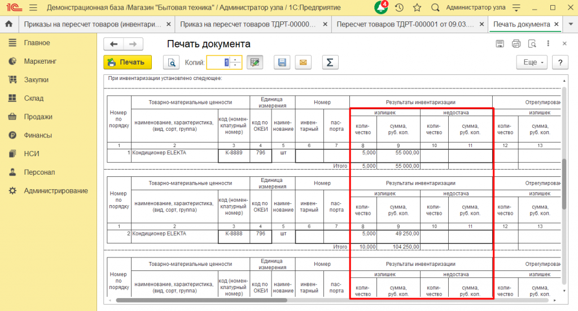Close the Печать документа tab

(556, 24)
